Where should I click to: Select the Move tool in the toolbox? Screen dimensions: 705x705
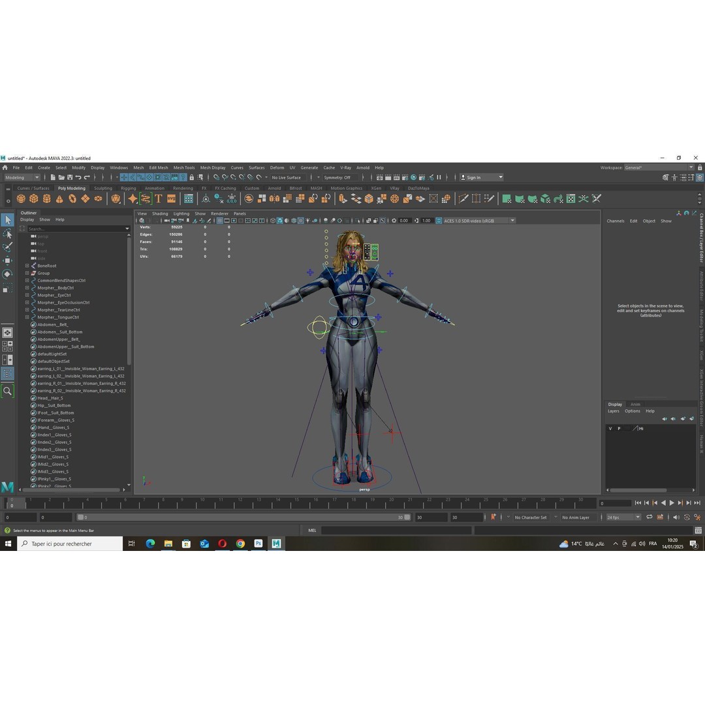[8, 260]
